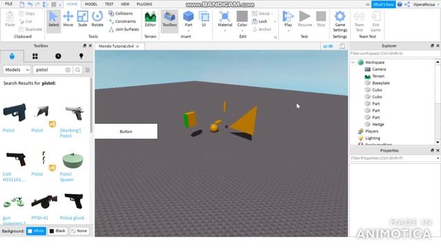Open toolbox search filter options
441x248 pixels.
point(88,70)
